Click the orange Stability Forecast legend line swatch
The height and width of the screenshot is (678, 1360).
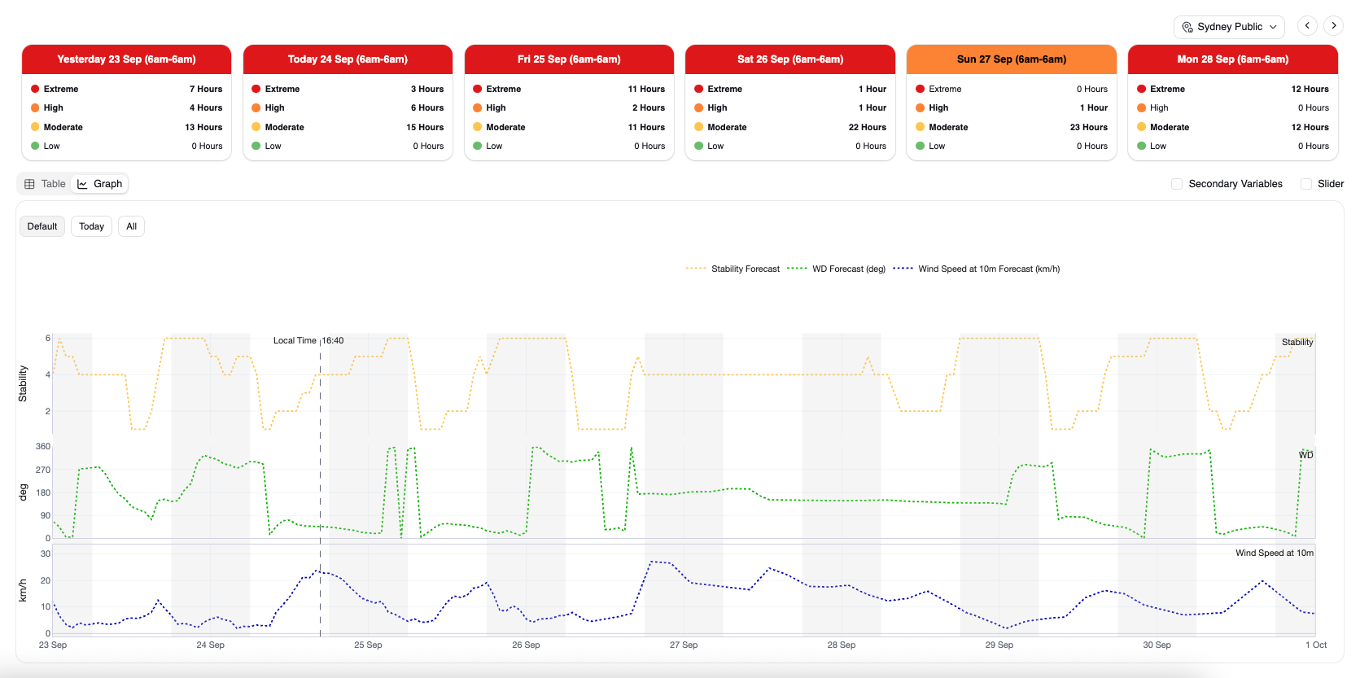tap(696, 269)
